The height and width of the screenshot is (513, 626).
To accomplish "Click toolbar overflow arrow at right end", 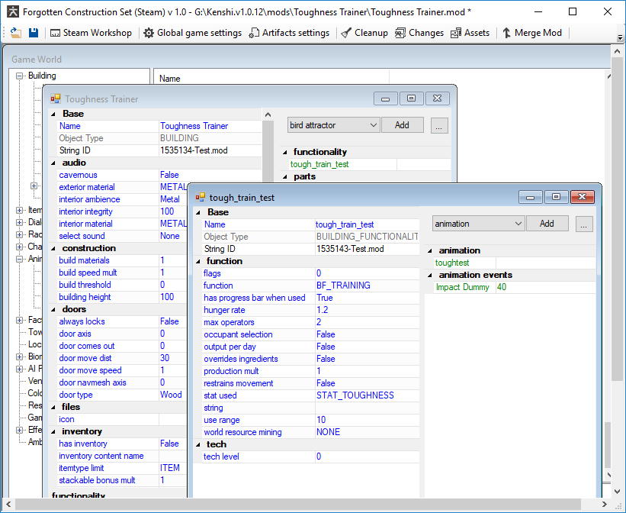I will [620, 37].
